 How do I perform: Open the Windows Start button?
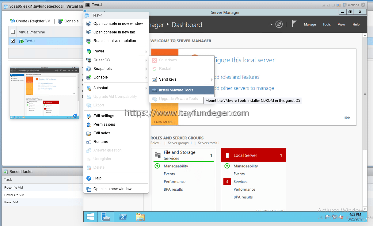pyautogui.click(x=90, y=217)
